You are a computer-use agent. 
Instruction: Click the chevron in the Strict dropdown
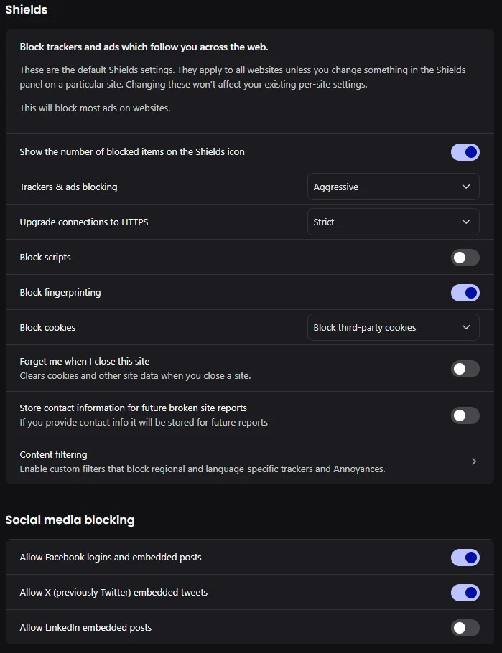(x=466, y=222)
